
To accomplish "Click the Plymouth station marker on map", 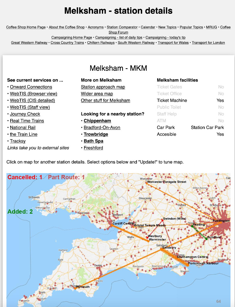I will tap(75, 288).
